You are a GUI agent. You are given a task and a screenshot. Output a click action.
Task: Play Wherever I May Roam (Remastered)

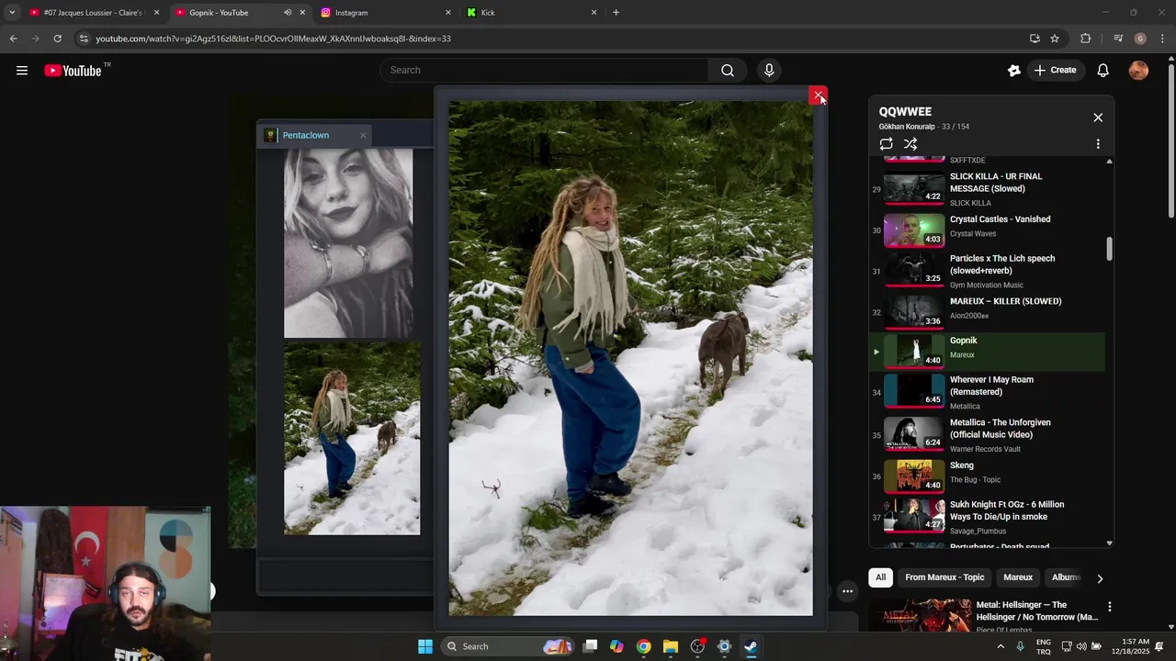pos(988,391)
